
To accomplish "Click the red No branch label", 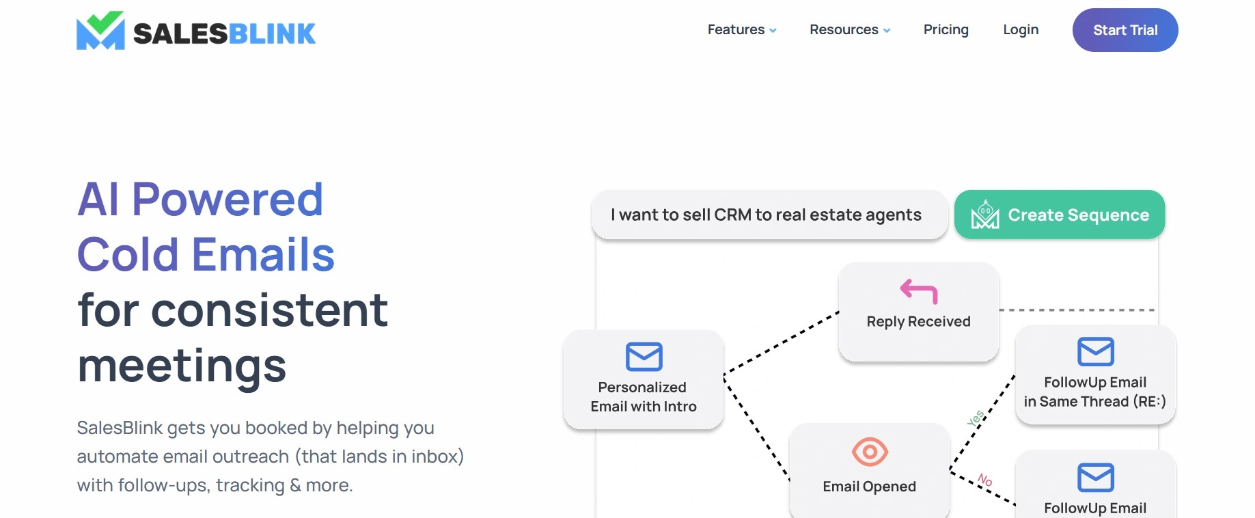I will tap(984, 480).
